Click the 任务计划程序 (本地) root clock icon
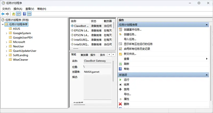 (x=3, y=20)
